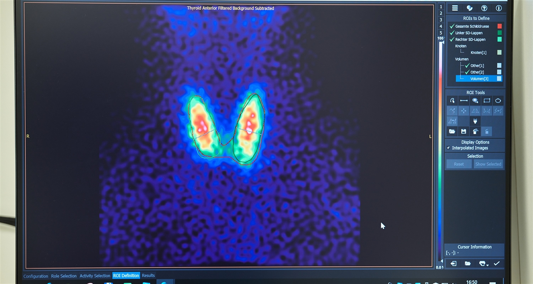
Task: Select the Other[2] volume entry
Action: (x=477, y=72)
